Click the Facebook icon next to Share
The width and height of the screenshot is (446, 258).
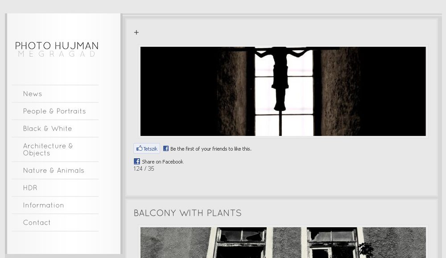point(137,161)
